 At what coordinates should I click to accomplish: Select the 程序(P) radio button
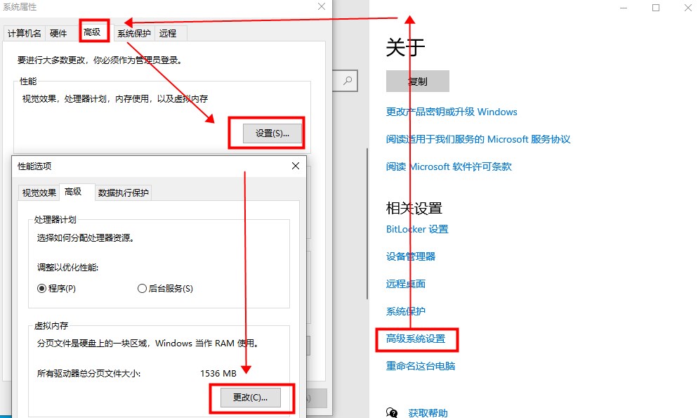pos(42,288)
